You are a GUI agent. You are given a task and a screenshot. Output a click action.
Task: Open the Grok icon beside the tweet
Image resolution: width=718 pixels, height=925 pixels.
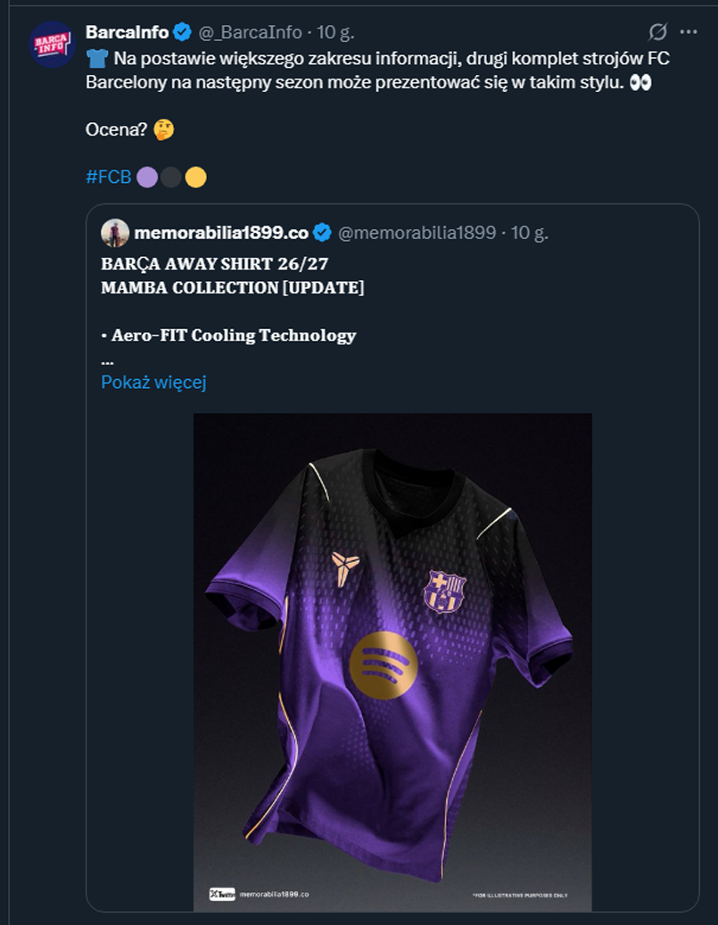[x=658, y=32]
